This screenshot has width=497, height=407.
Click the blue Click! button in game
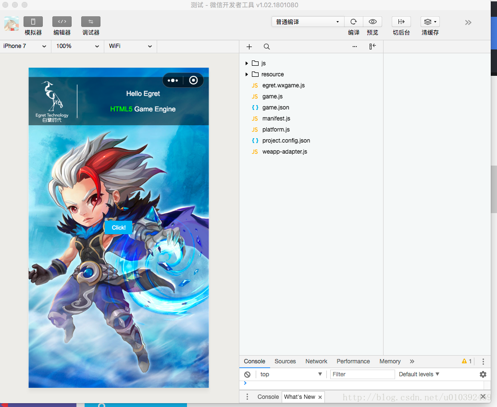tap(119, 227)
